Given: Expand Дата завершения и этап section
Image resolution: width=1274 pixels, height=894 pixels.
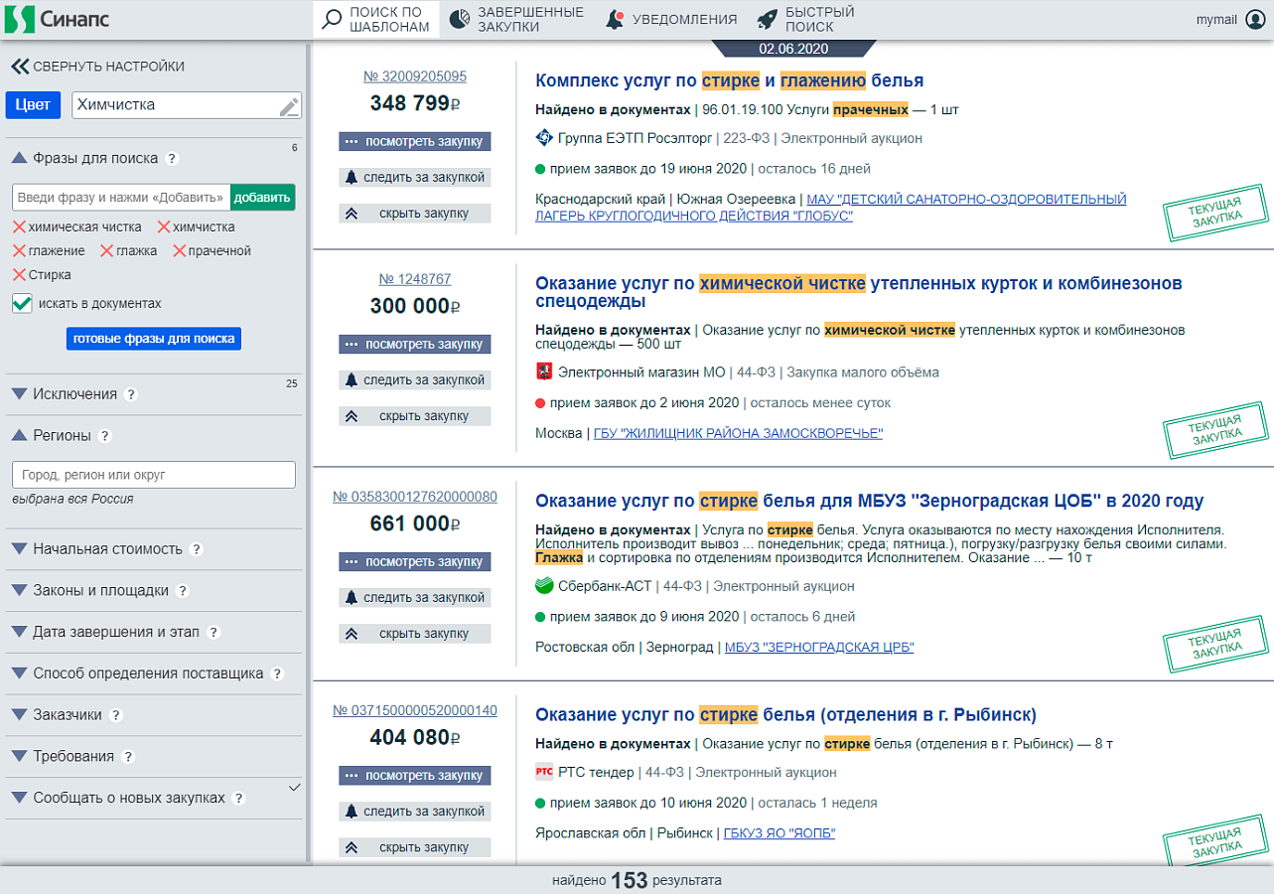Looking at the screenshot, I should click(x=19, y=632).
